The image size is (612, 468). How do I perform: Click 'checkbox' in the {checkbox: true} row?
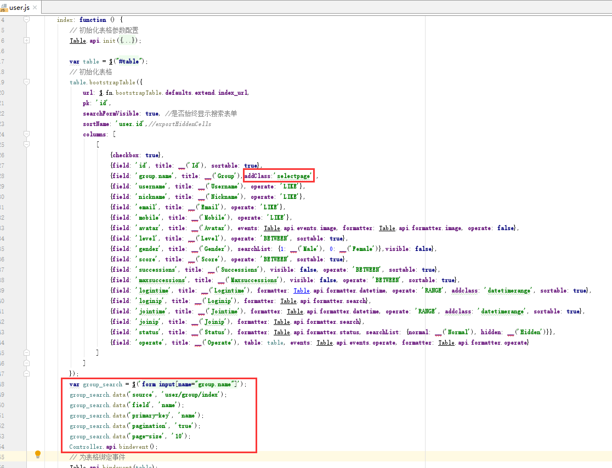(x=126, y=155)
